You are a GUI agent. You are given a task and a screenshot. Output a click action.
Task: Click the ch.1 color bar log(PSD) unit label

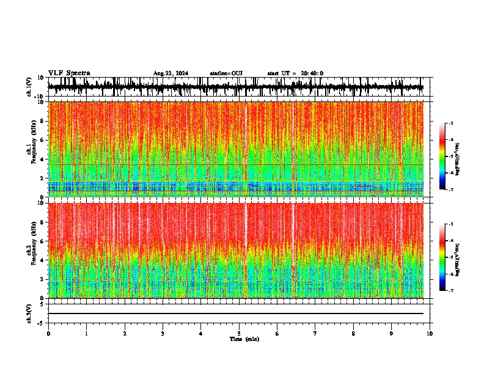pos(458,159)
